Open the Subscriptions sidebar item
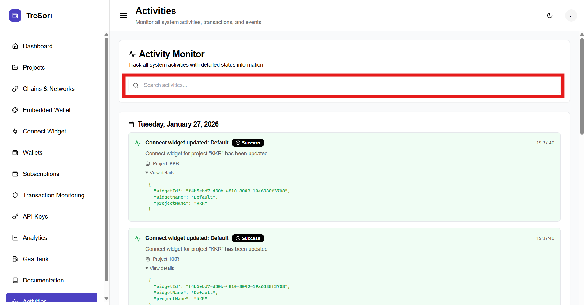The width and height of the screenshot is (584, 305). tap(41, 174)
